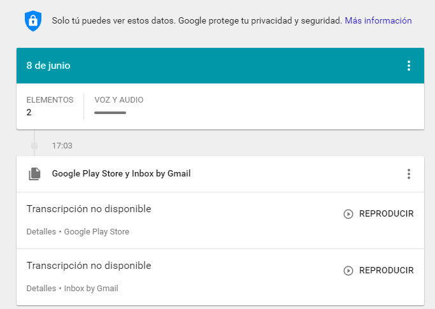The height and width of the screenshot is (309, 435).
Task: Click the ELEMENTOS count label
Action: [x=50, y=100]
